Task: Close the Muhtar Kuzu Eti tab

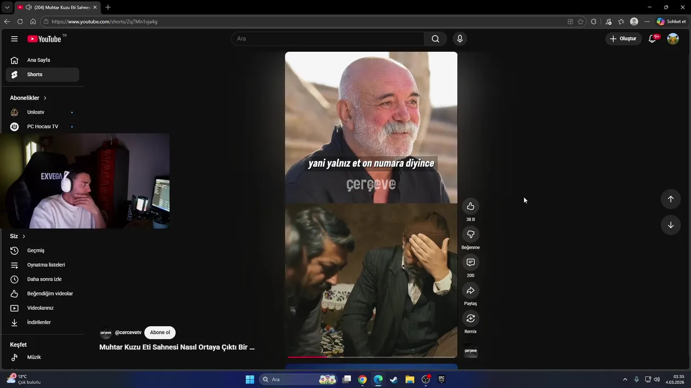Action: click(95, 8)
